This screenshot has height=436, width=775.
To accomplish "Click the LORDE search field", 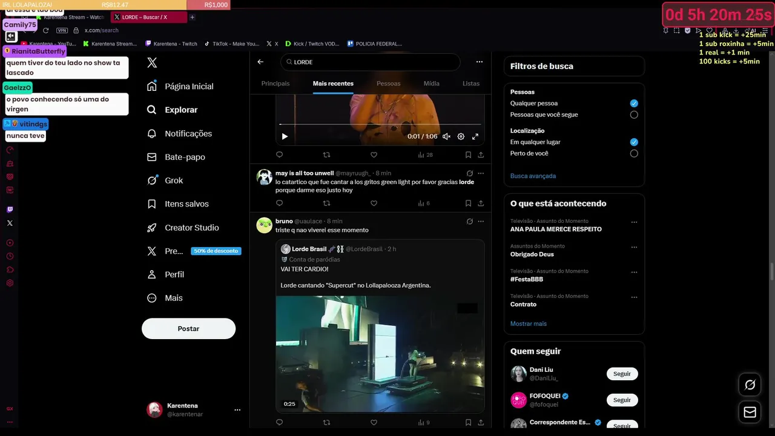I will 370,62.
